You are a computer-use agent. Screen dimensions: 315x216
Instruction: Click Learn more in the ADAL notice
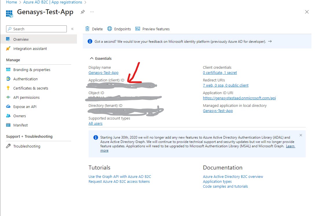(x=290, y=146)
